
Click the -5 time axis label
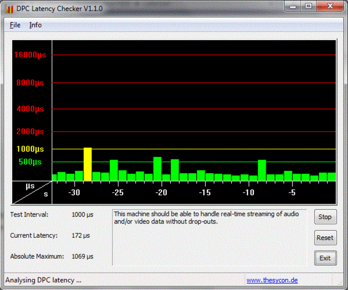[292, 192]
